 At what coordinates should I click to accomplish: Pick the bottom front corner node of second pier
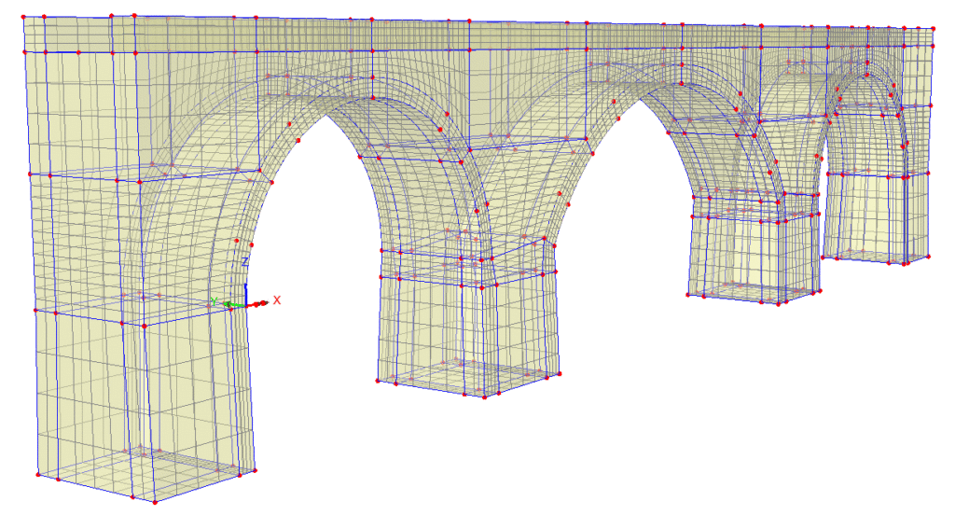click(485, 397)
